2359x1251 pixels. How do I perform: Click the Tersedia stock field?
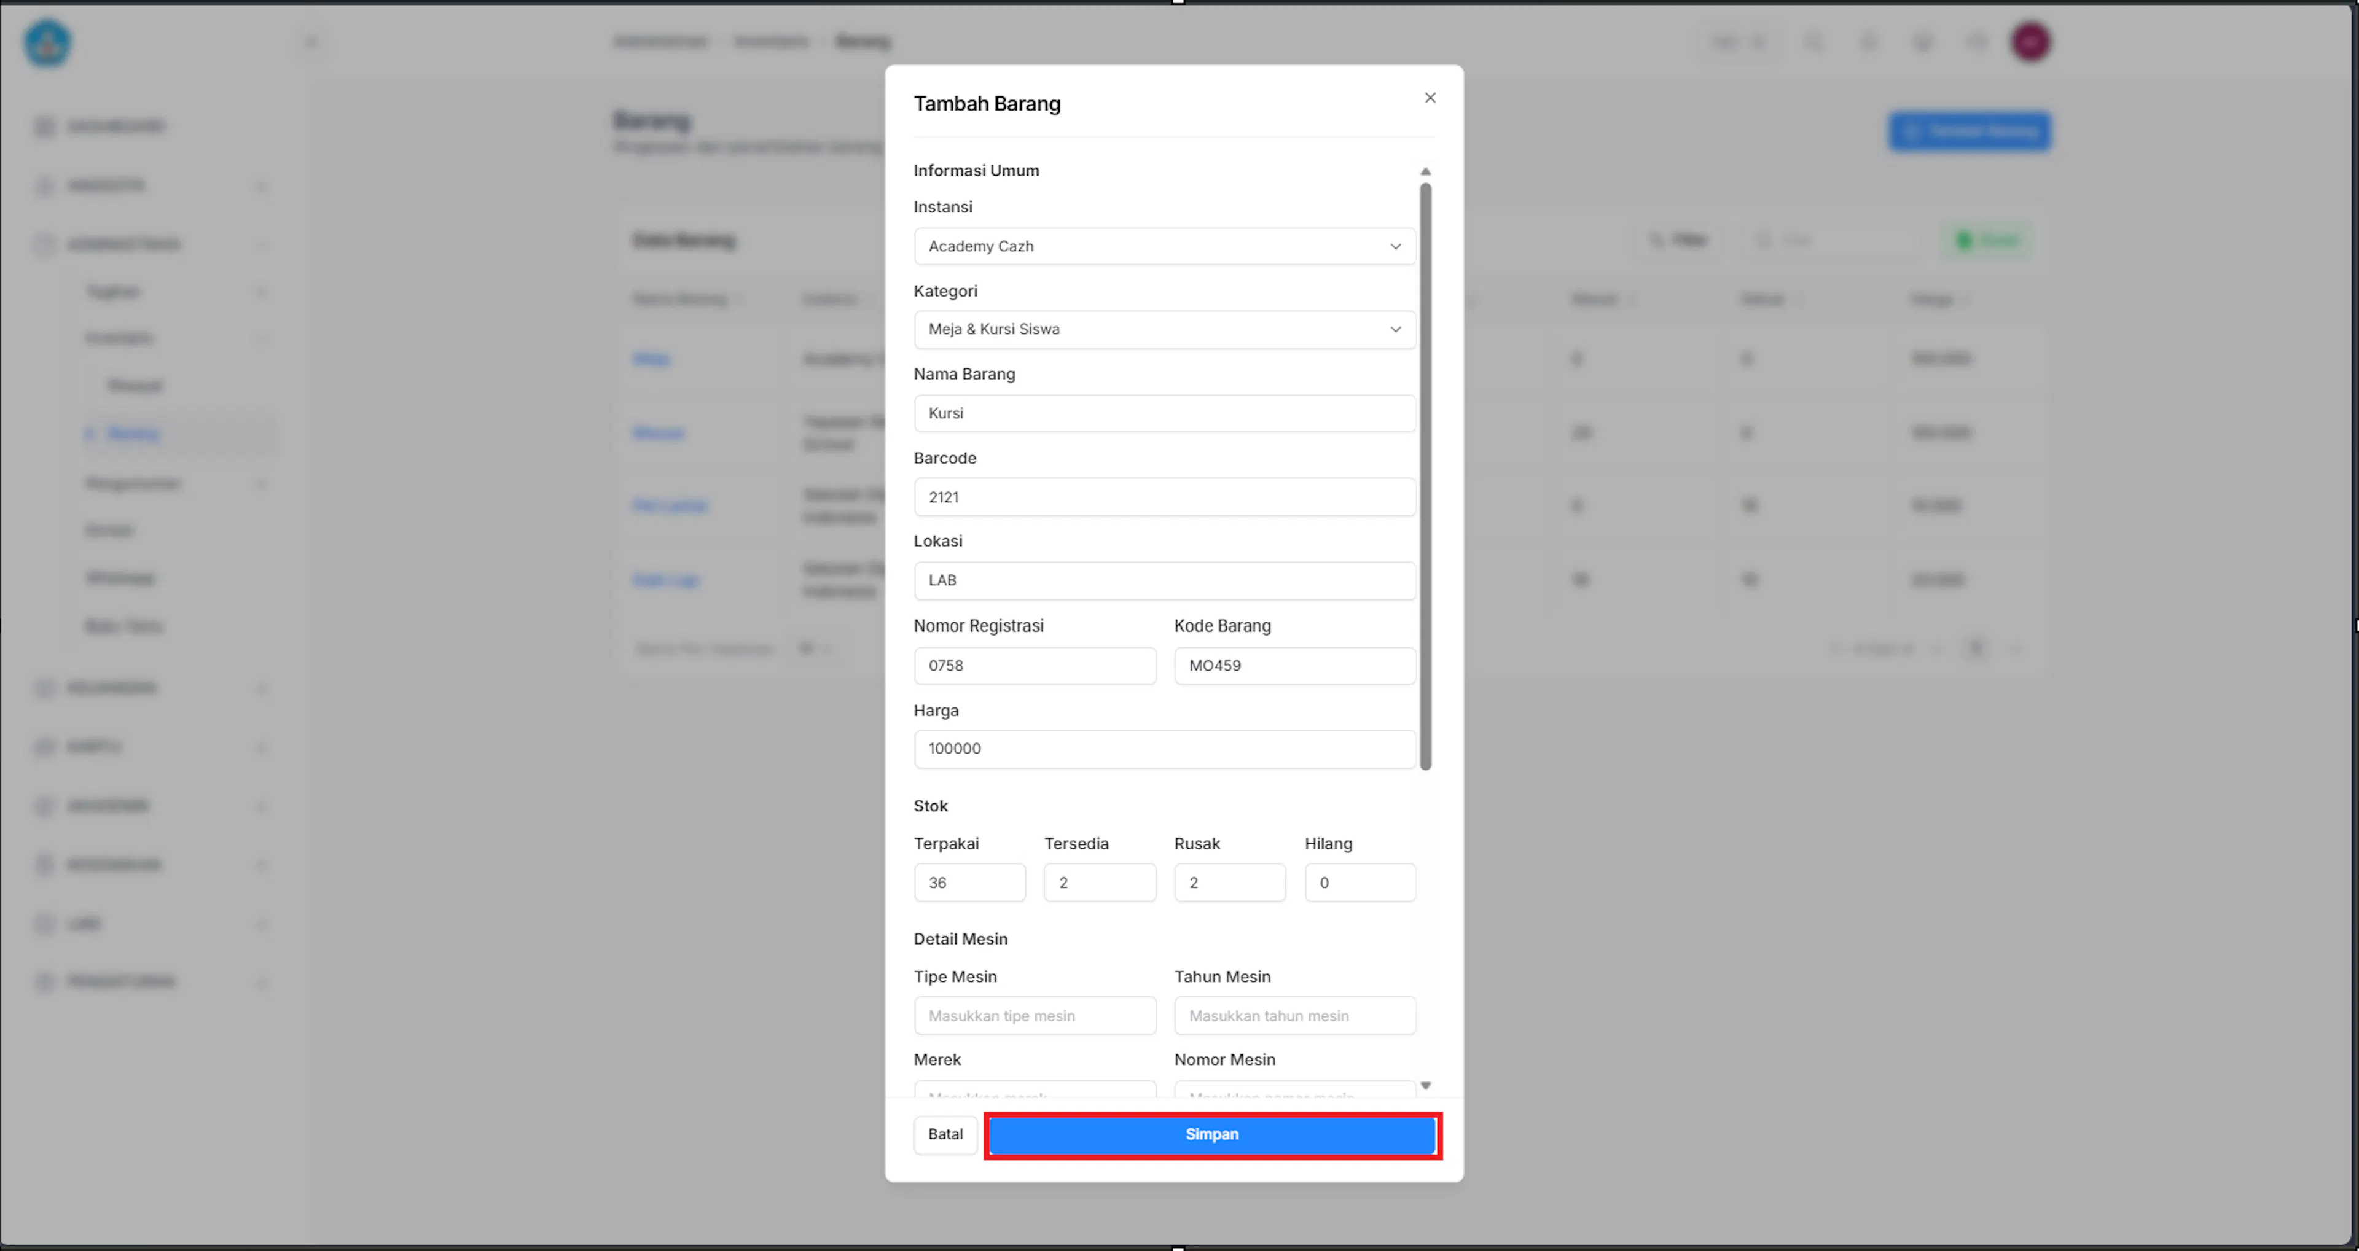pos(1100,883)
